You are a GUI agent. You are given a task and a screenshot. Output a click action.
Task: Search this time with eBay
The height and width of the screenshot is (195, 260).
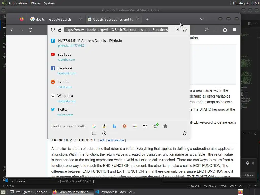point(135,126)
